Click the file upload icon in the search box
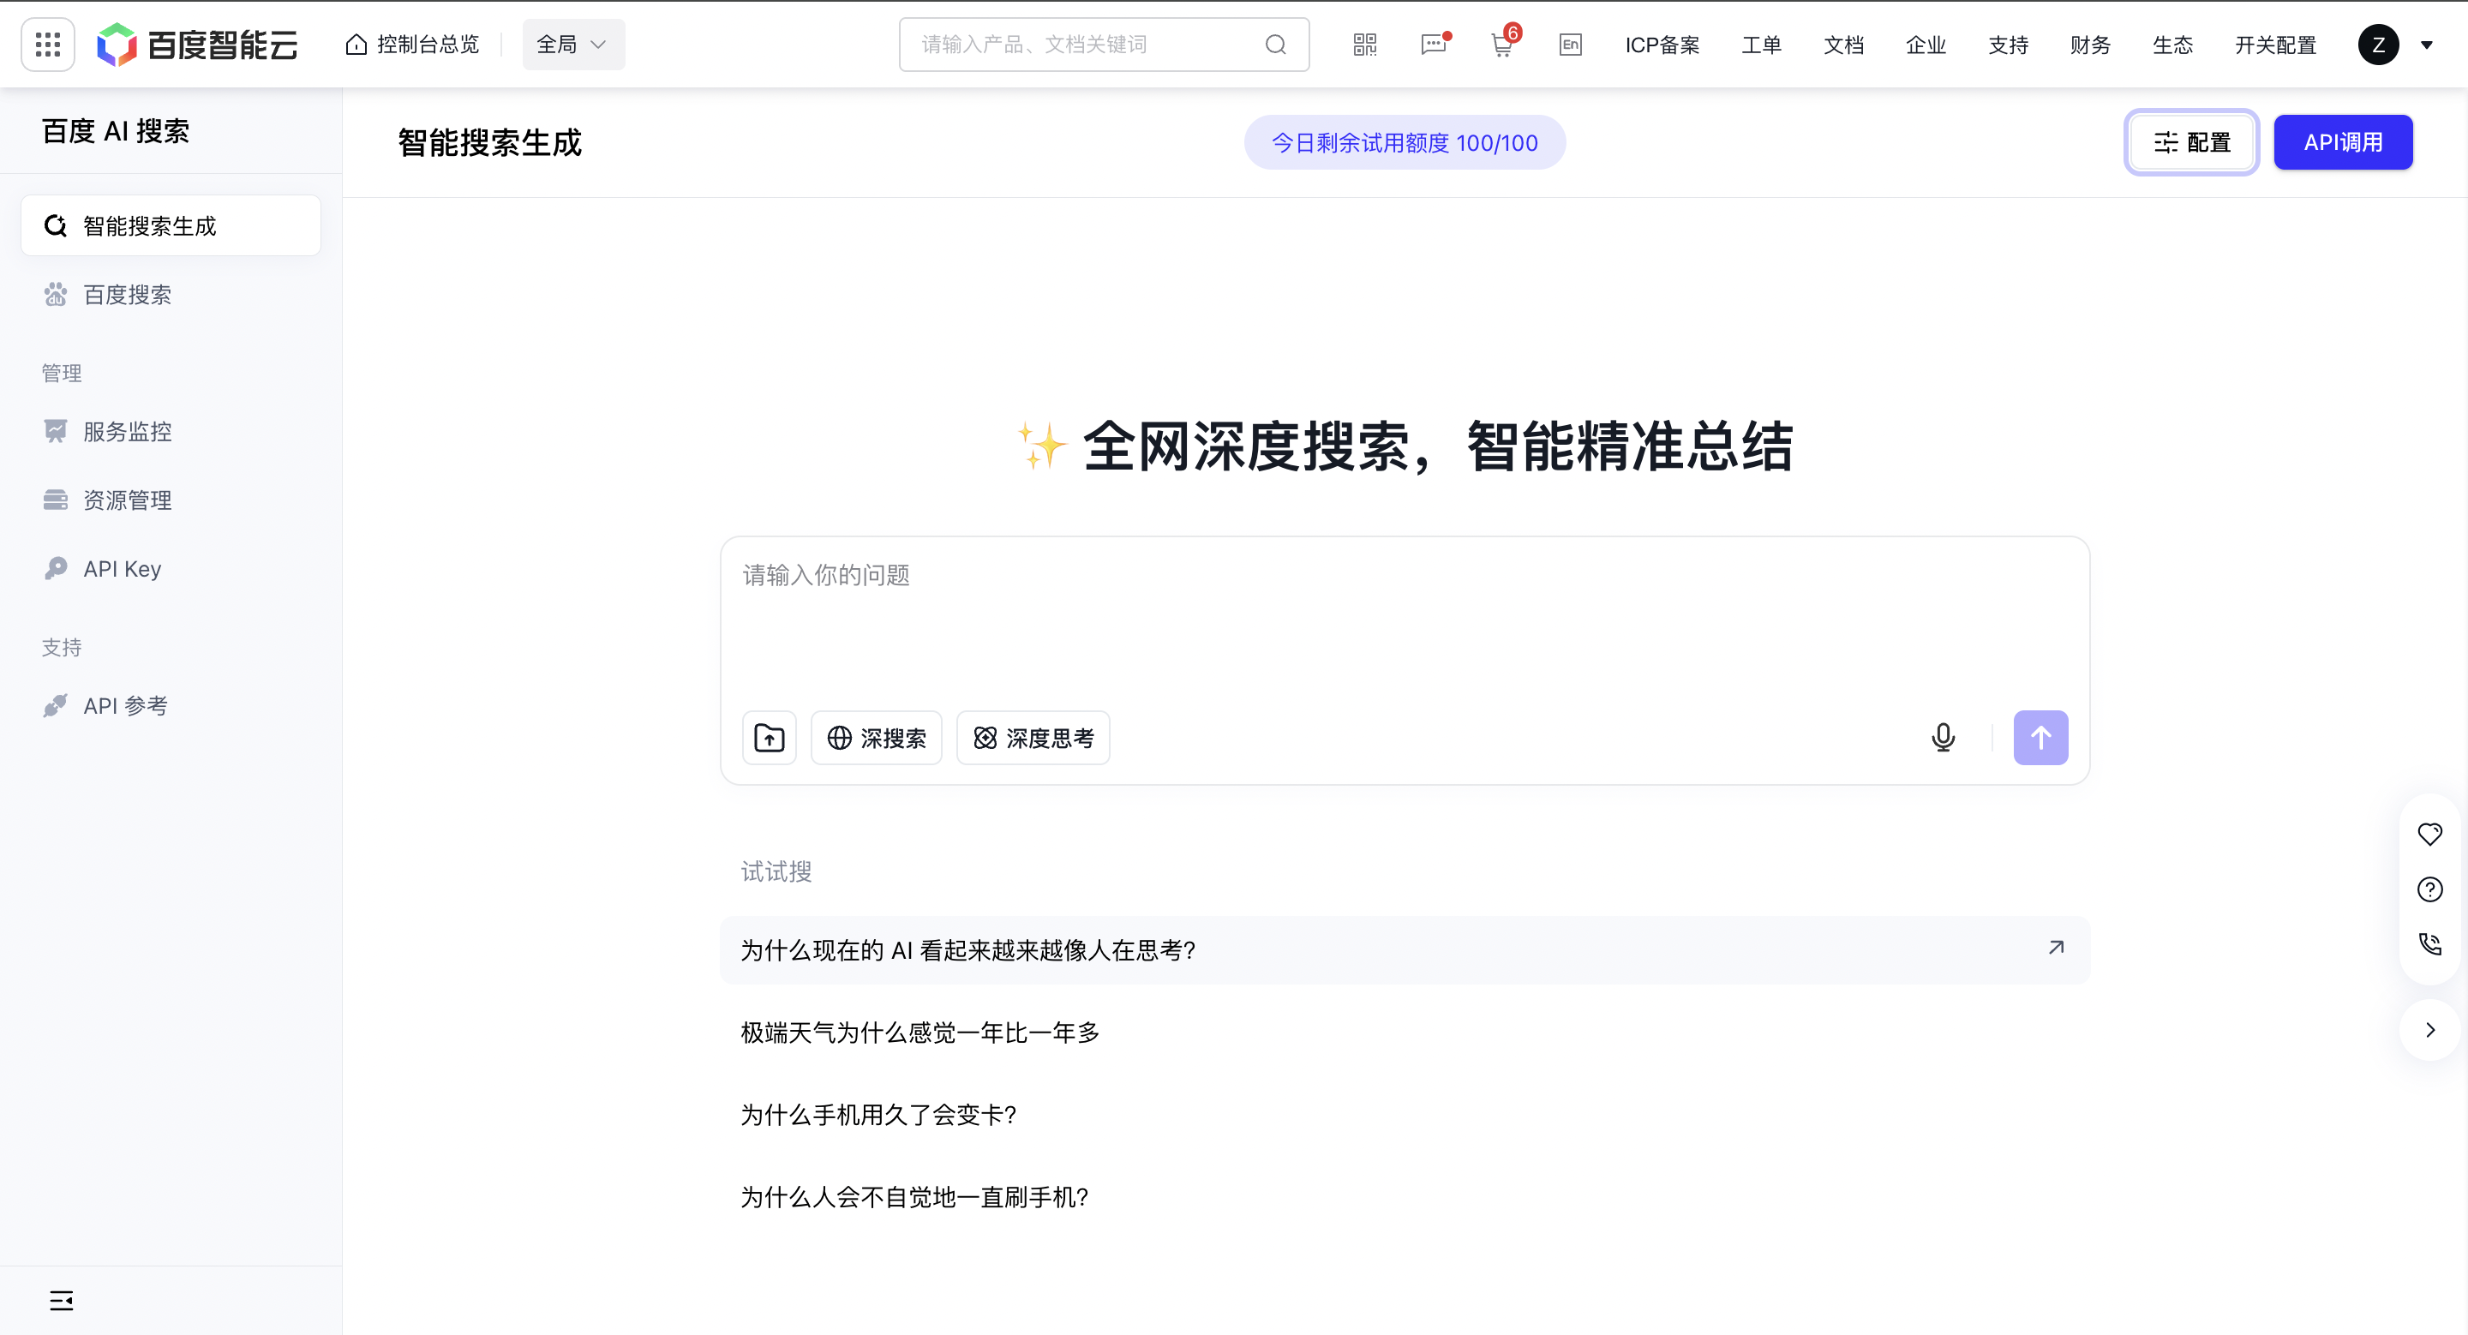The image size is (2468, 1335). tap(769, 738)
